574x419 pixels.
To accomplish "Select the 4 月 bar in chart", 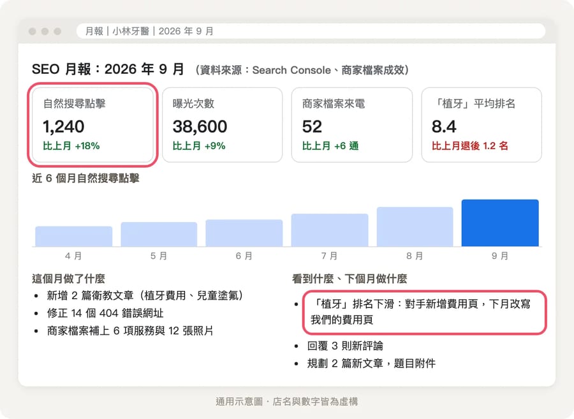I will pos(73,237).
